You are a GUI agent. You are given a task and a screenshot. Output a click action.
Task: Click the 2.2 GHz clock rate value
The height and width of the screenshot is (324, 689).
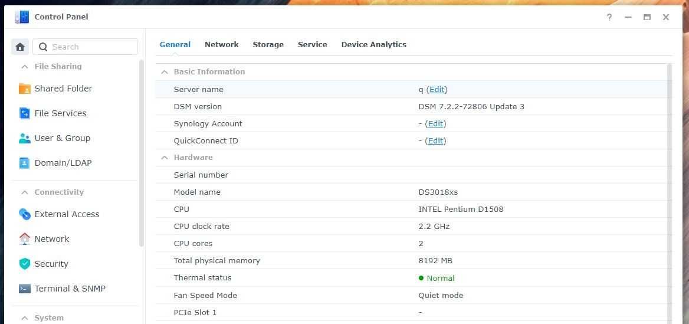434,227
